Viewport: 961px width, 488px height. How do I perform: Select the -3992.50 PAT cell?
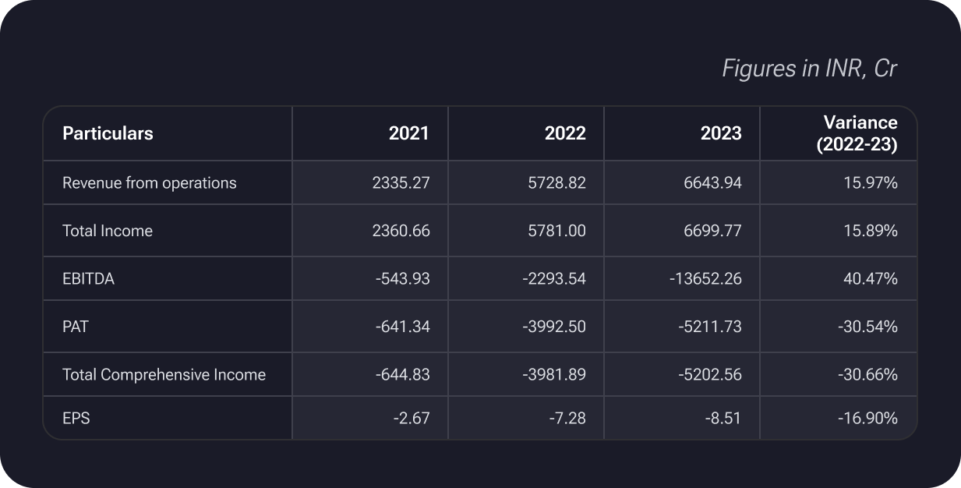click(x=553, y=327)
